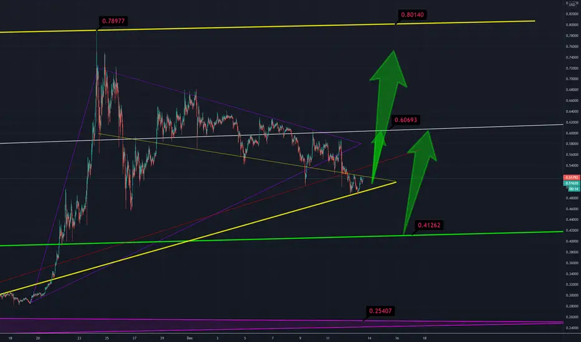Click the 0.40000 price axis tick
This screenshot has width=581, height=342.
[572, 241]
